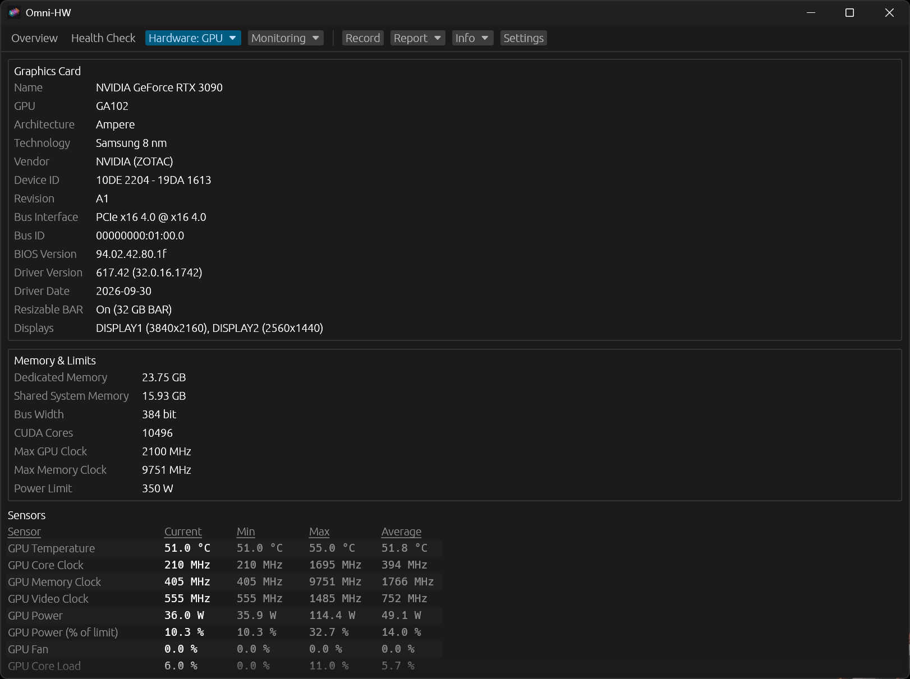
Task: Click the driver version 617.42 value
Action: click(149, 272)
